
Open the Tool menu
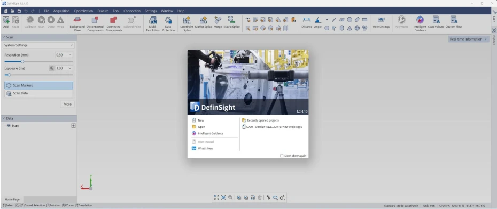tap(116, 11)
